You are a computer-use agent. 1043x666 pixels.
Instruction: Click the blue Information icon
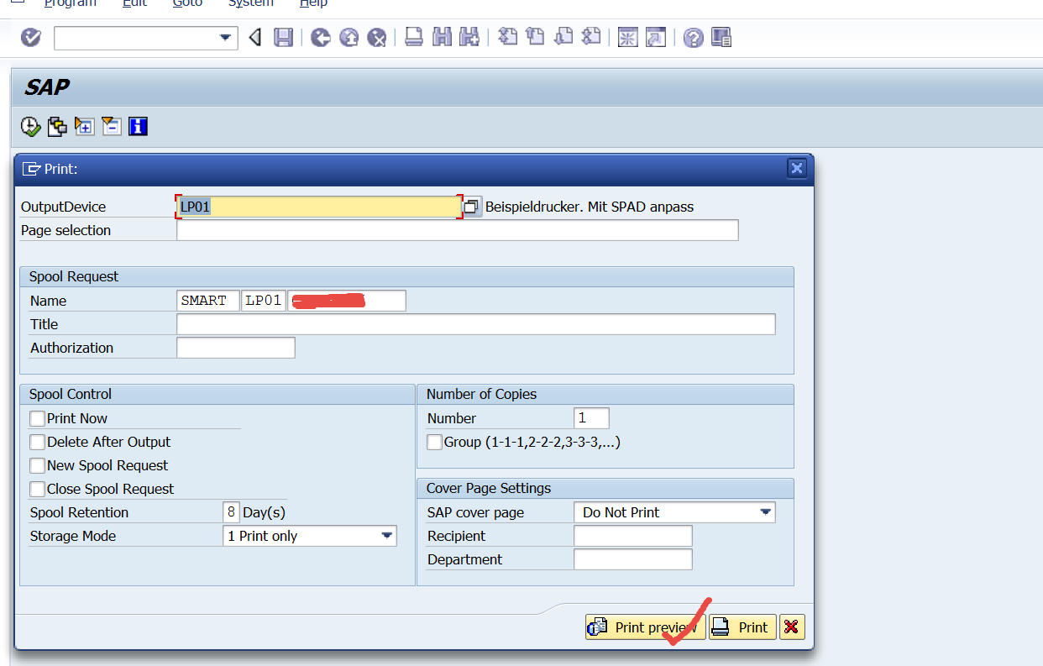click(x=138, y=126)
